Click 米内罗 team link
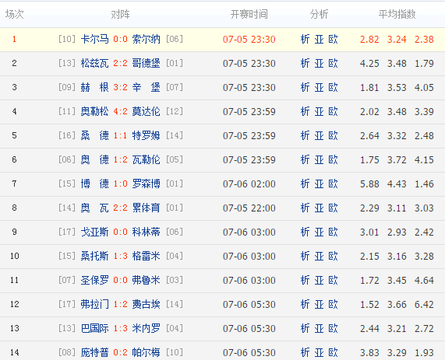The image size is (445, 360). pyautogui.click(x=147, y=328)
